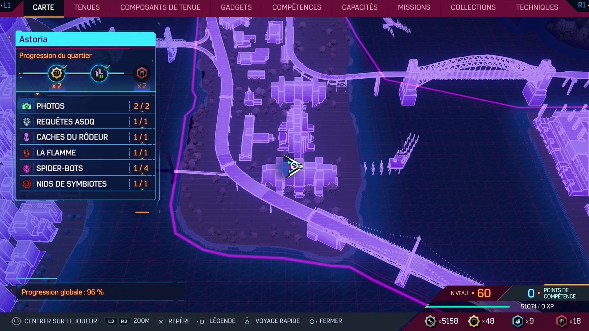Click the L2 zoom button icon
Viewport: 589px width, 331px height.
(111, 321)
